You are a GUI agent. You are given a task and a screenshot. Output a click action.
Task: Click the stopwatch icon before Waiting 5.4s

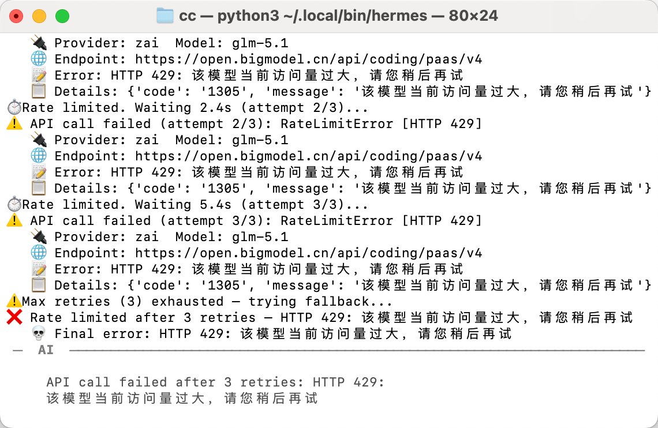[14, 204]
